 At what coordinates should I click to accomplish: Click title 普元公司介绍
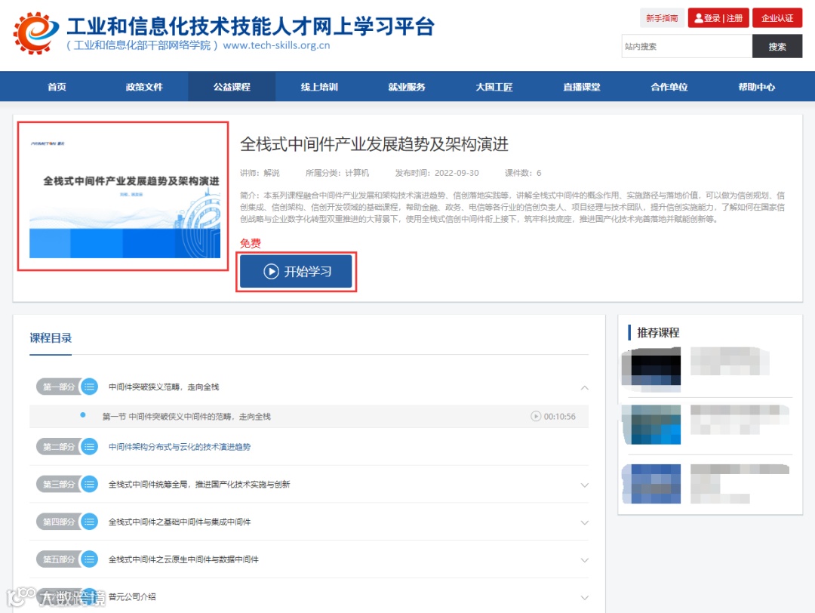[132, 596]
